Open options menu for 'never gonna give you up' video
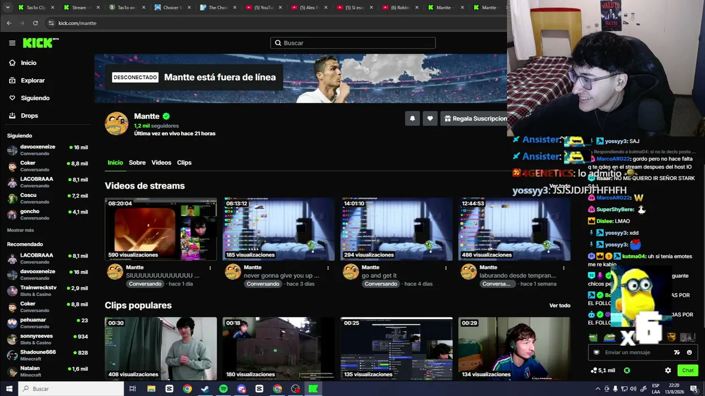The width and height of the screenshot is (705, 396). 328,268
